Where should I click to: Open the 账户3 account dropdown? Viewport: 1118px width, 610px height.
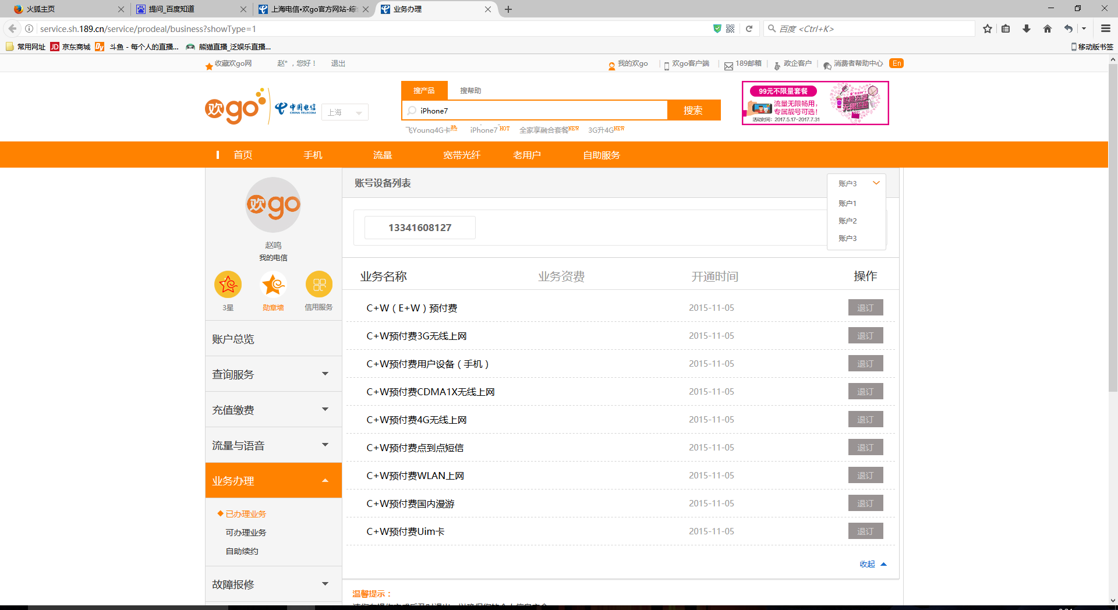[x=856, y=183]
